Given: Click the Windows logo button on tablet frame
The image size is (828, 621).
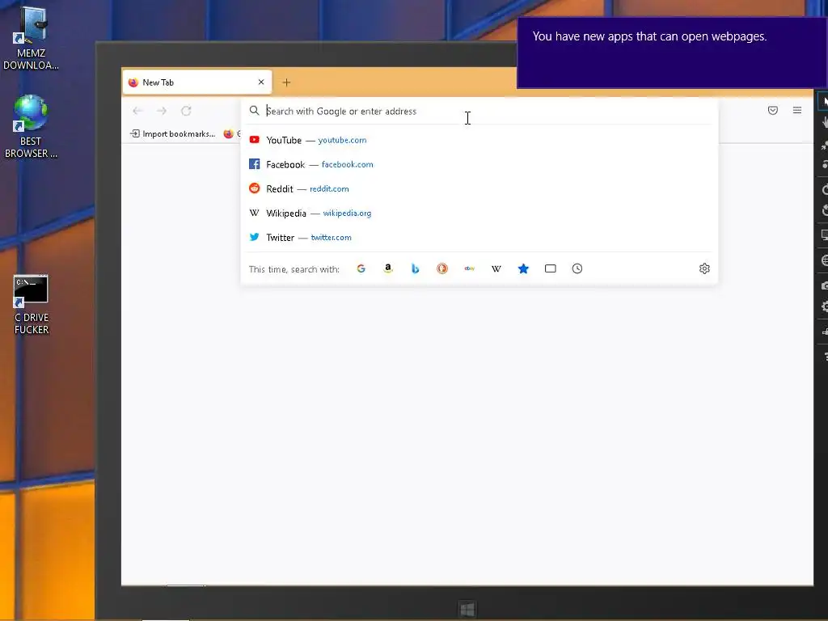Looking at the screenshot, I should 467,610.
